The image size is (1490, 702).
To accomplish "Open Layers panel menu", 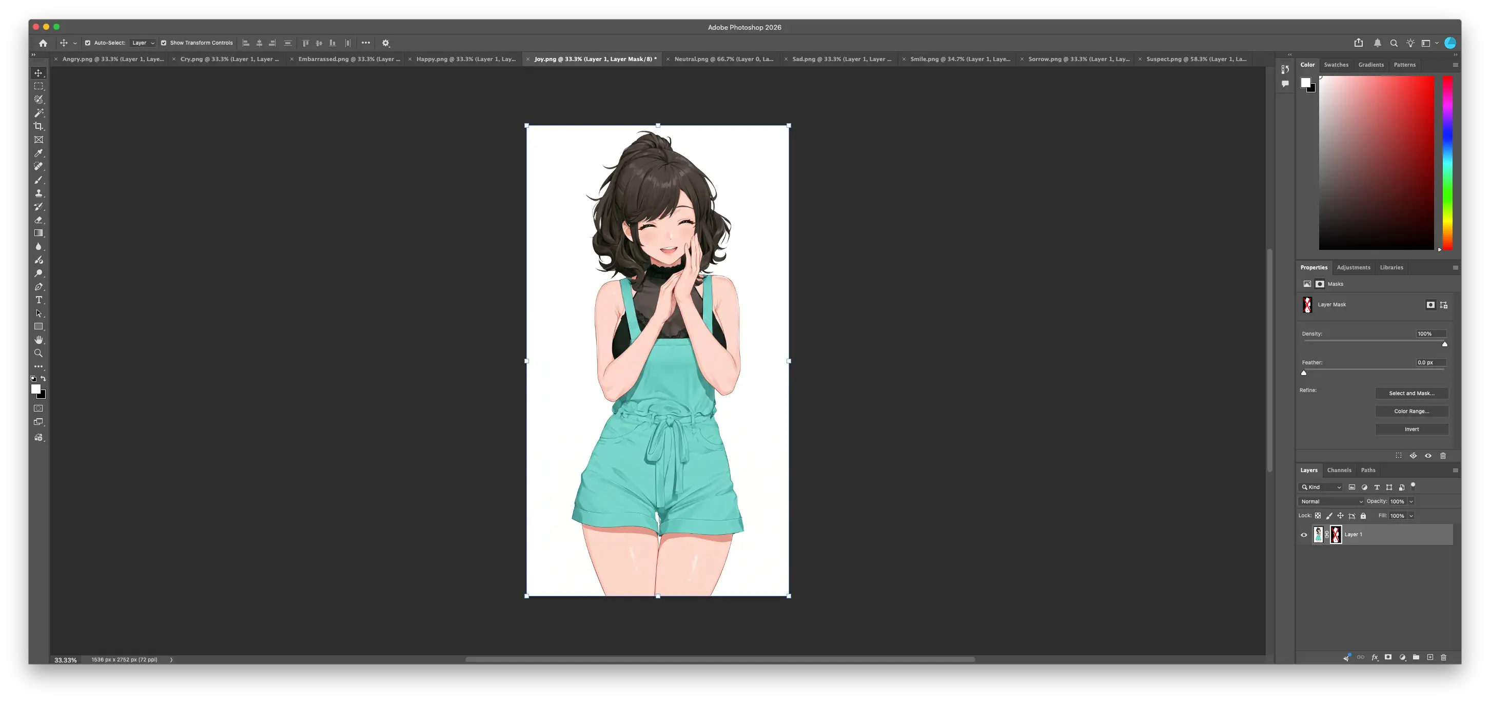I will (x=1455, y=470).
